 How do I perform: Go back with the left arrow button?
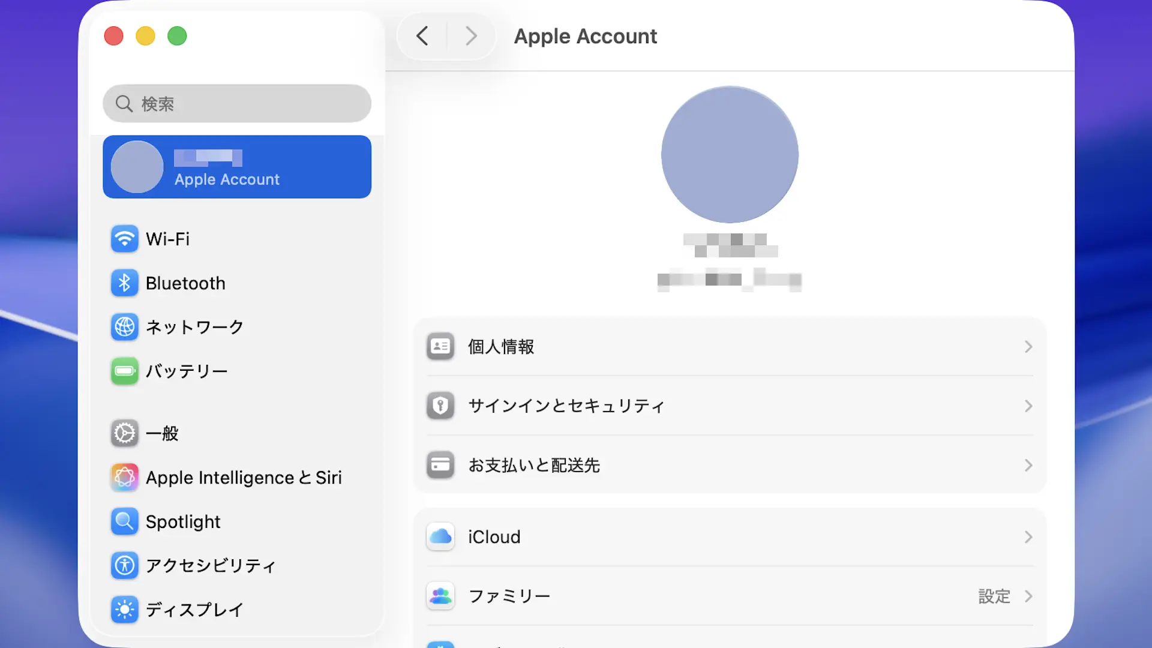pos(422,36)
